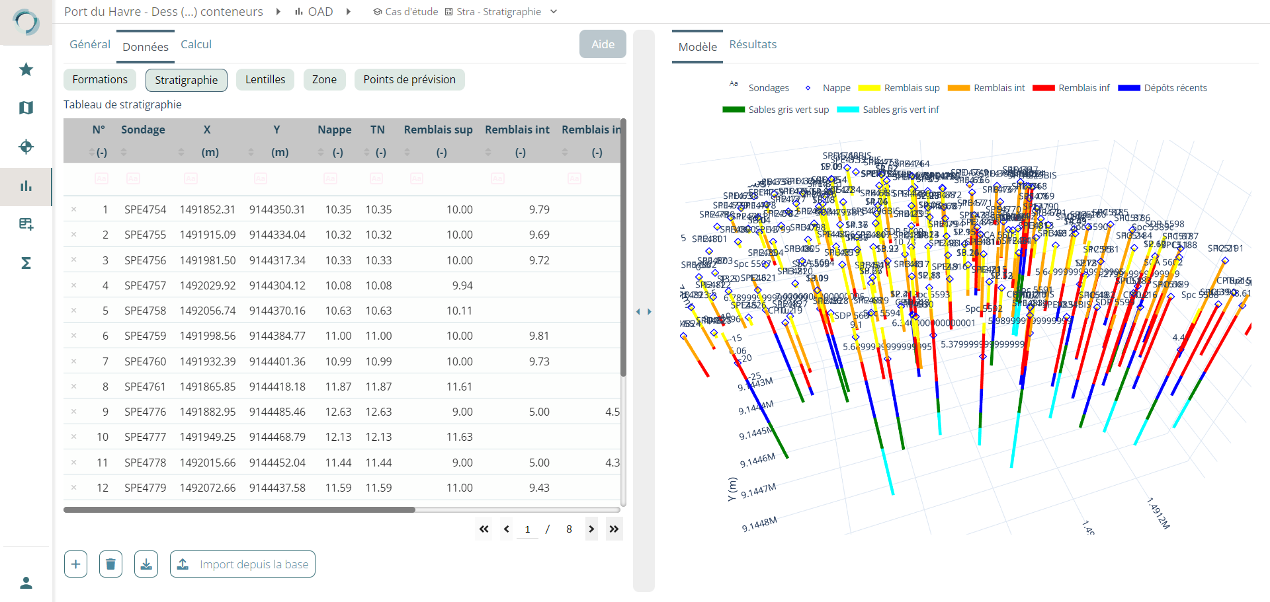Open the Lentilles section

265,79
